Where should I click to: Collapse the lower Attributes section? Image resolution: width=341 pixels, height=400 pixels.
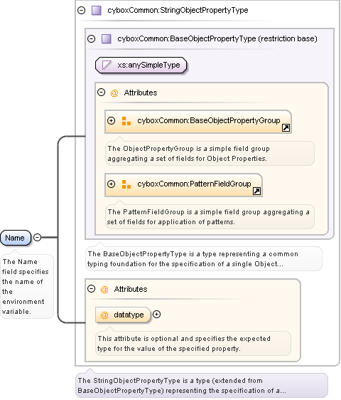click(91, 289)
